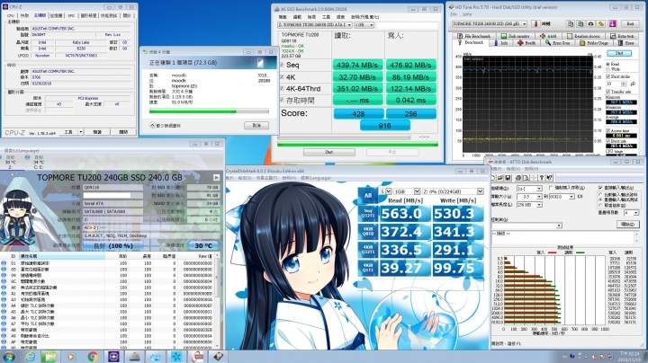Click the camera screenshot icon in HD Tune

(x=591, y=24)
